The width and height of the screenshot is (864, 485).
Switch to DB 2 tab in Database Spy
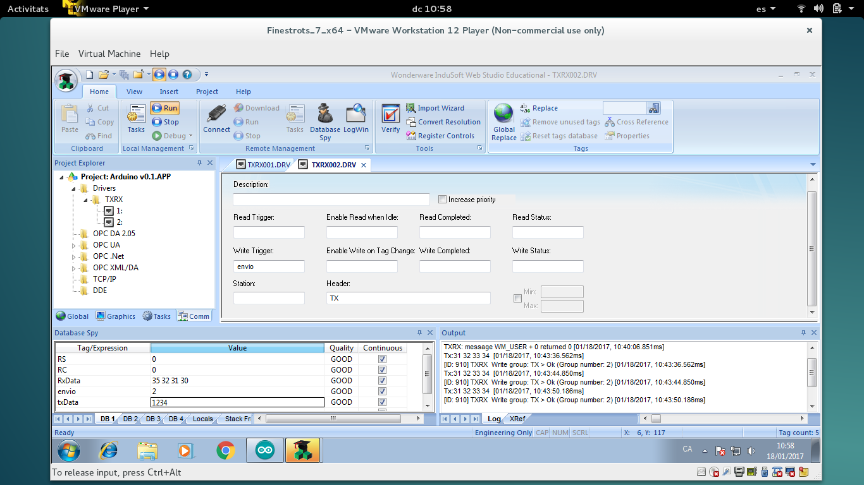130,419
